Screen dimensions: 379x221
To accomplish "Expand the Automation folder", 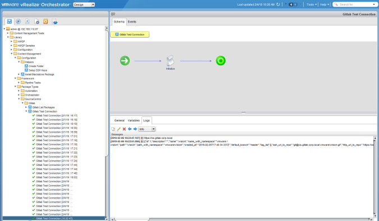I will [19, 91].
